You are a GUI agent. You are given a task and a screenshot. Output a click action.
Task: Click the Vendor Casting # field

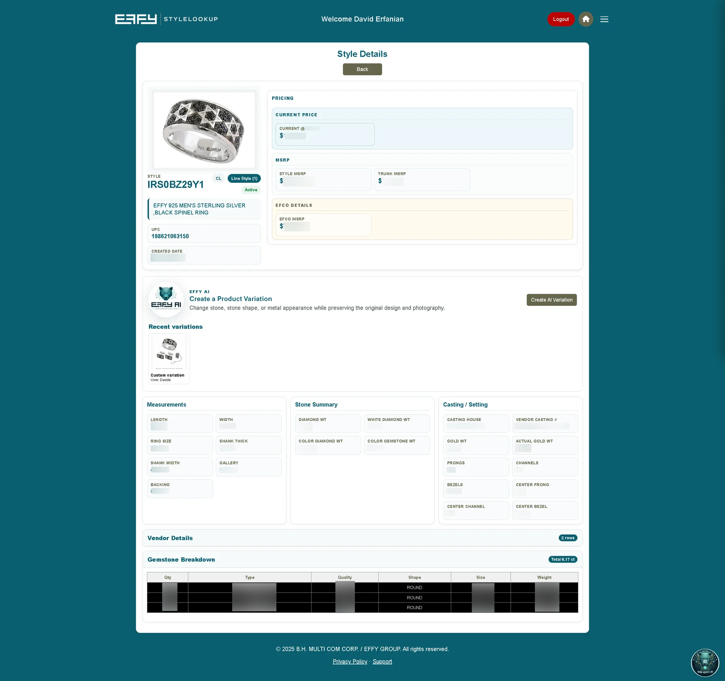[545, 423]
